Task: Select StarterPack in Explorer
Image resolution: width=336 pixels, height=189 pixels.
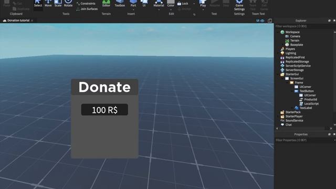Action: point(293,112)
